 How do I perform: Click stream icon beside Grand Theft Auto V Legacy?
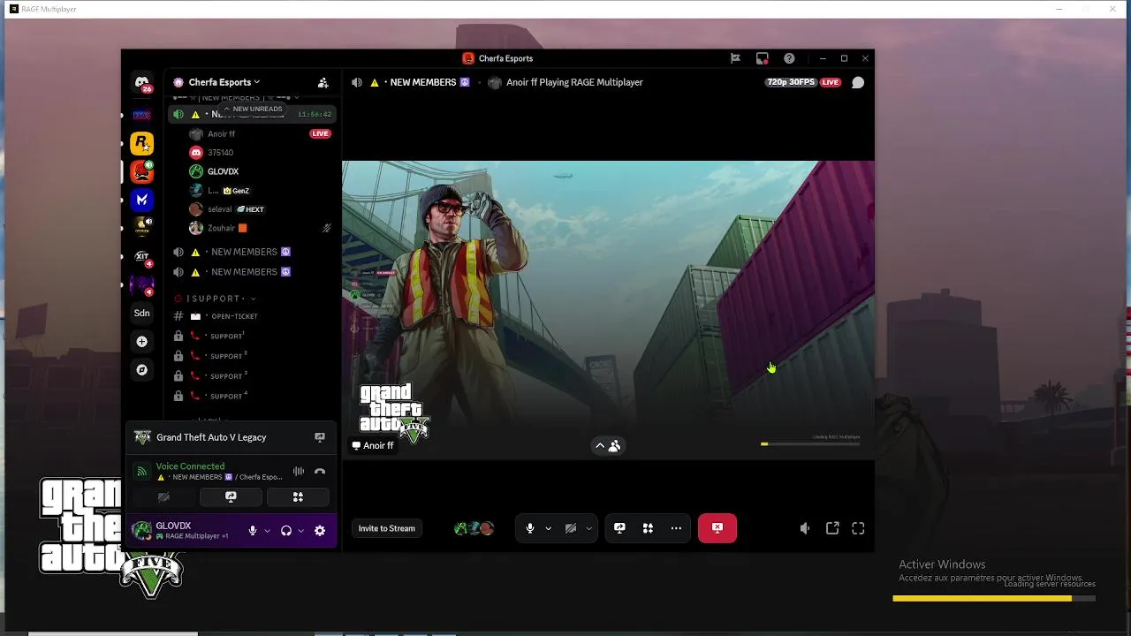pyautogui.click(x=320, y=437)
